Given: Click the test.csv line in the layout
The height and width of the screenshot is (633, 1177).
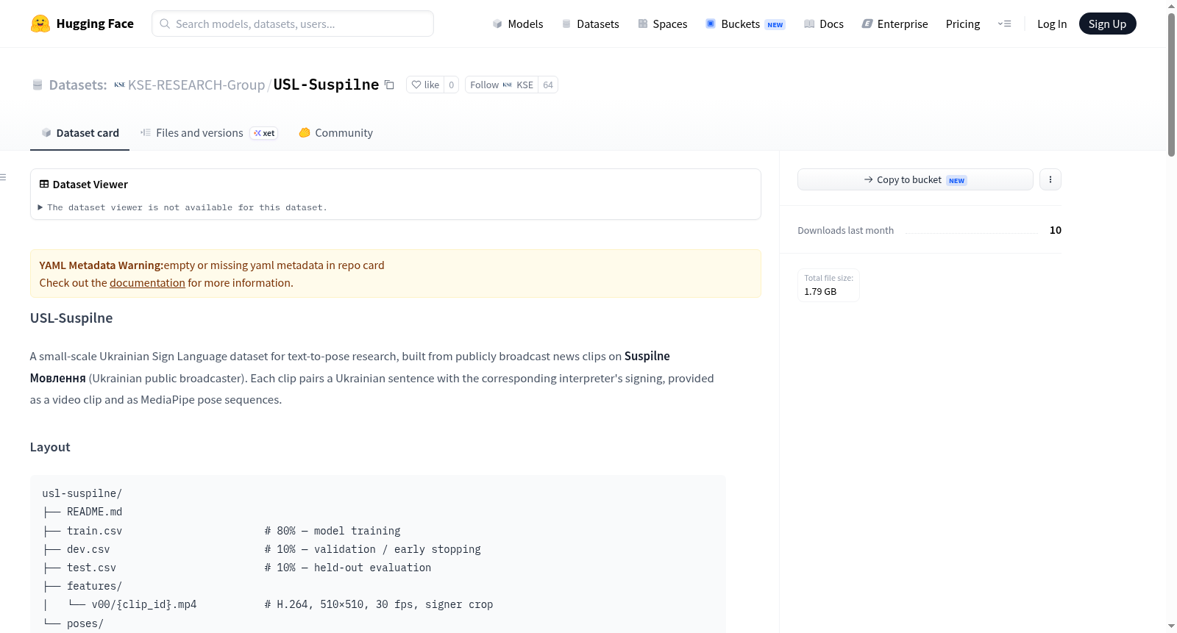Looking at the screenshot, I should (x=237, y=568).
